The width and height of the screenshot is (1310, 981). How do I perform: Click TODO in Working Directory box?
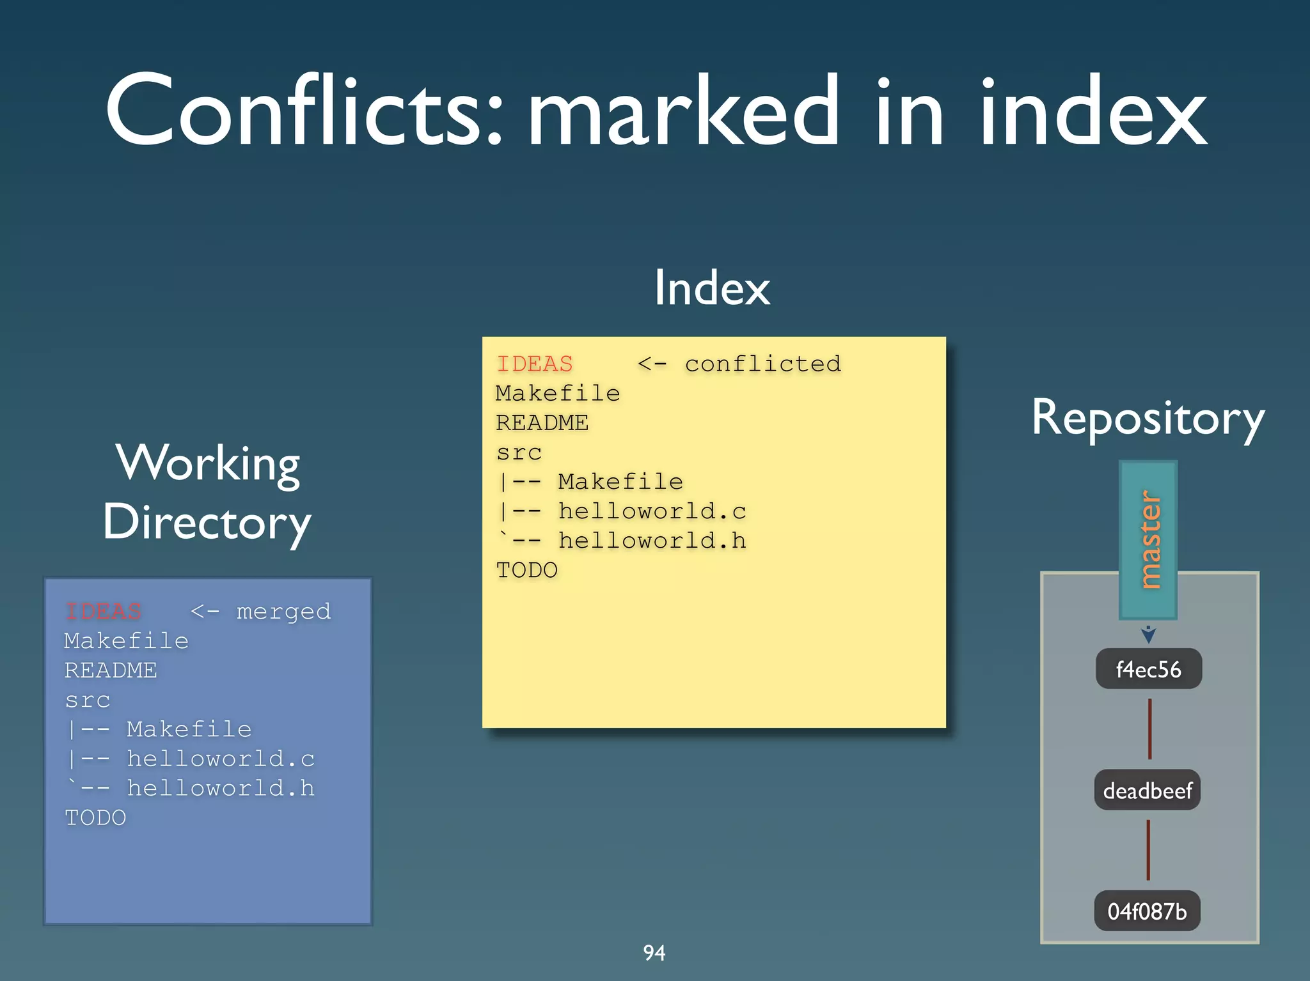(96, 817)
